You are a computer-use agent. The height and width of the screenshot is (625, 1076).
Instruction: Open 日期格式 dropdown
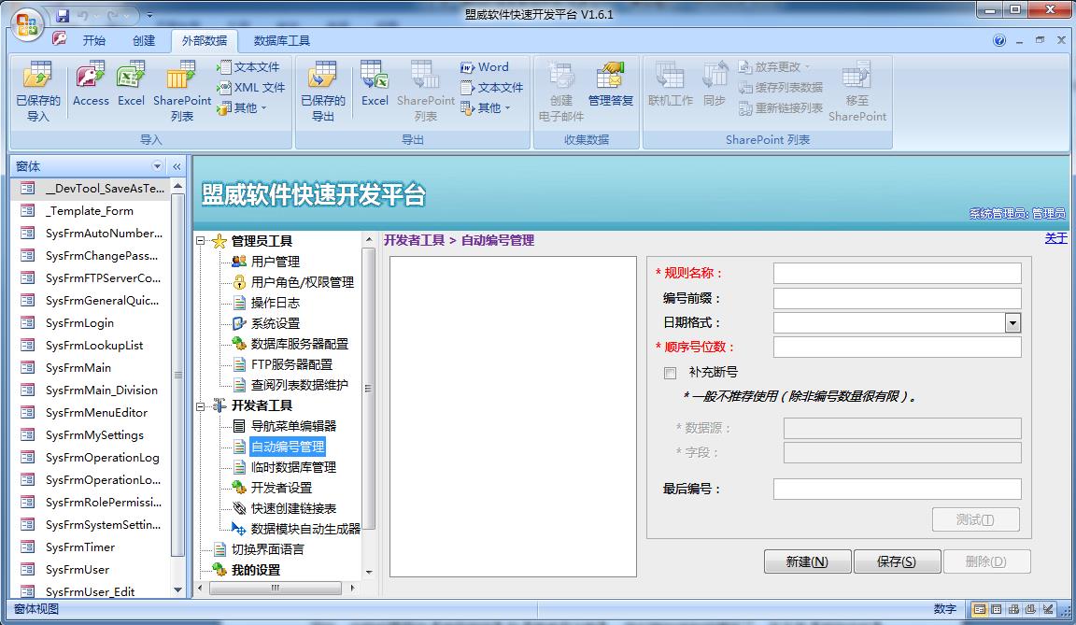click(x=1012, y=322)
